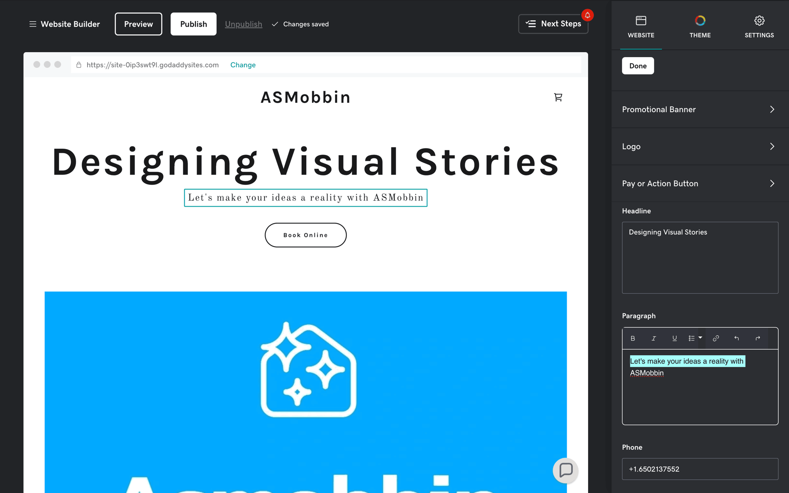Click the Unpublish link
The width and height of the screenshot is (789, 493).
tap(244, 24)
